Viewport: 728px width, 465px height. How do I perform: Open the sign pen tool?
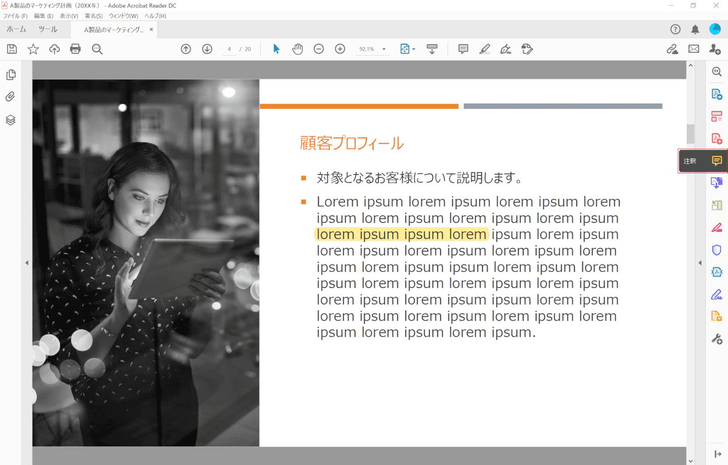point(506,49)
